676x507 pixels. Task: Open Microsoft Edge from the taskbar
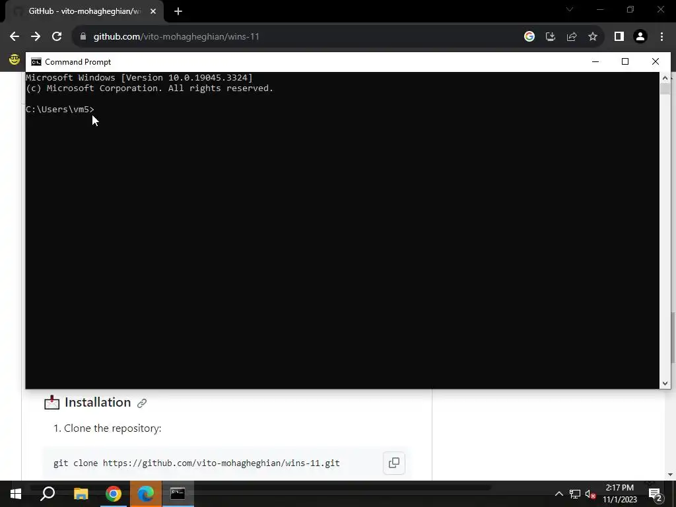[146, 494]
